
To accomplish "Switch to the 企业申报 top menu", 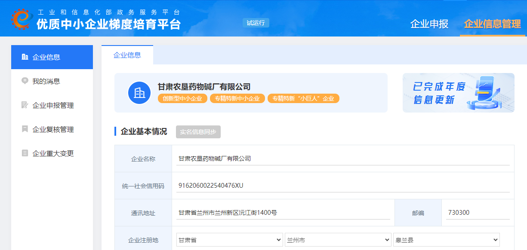I will [429, 24].
